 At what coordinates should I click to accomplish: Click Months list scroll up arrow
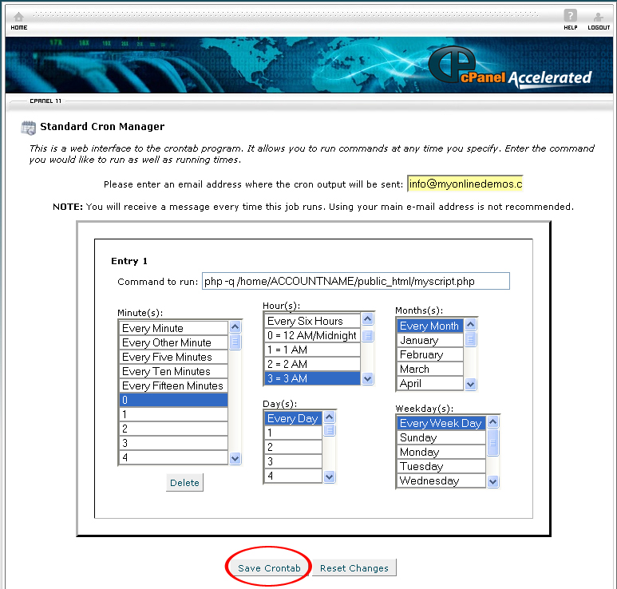471,325
